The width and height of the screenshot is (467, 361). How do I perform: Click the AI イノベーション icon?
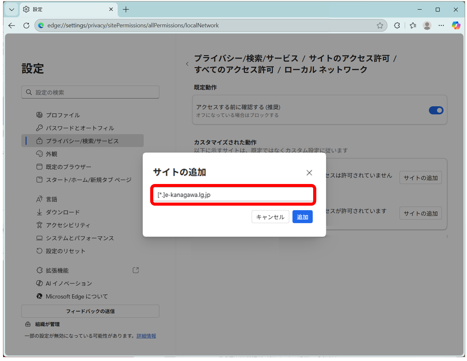click(39, 283)
